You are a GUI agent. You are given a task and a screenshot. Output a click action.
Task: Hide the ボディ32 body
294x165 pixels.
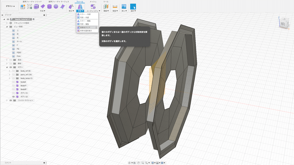click(14, 96)
